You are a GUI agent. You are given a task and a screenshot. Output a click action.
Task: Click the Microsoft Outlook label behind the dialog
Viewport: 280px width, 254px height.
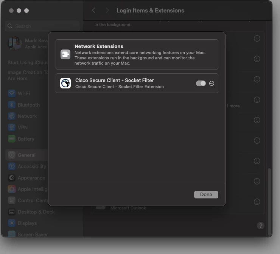point(128,208)
